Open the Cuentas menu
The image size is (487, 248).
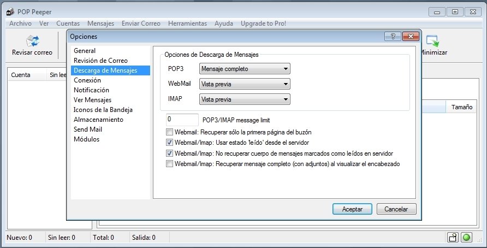(68, 23)
